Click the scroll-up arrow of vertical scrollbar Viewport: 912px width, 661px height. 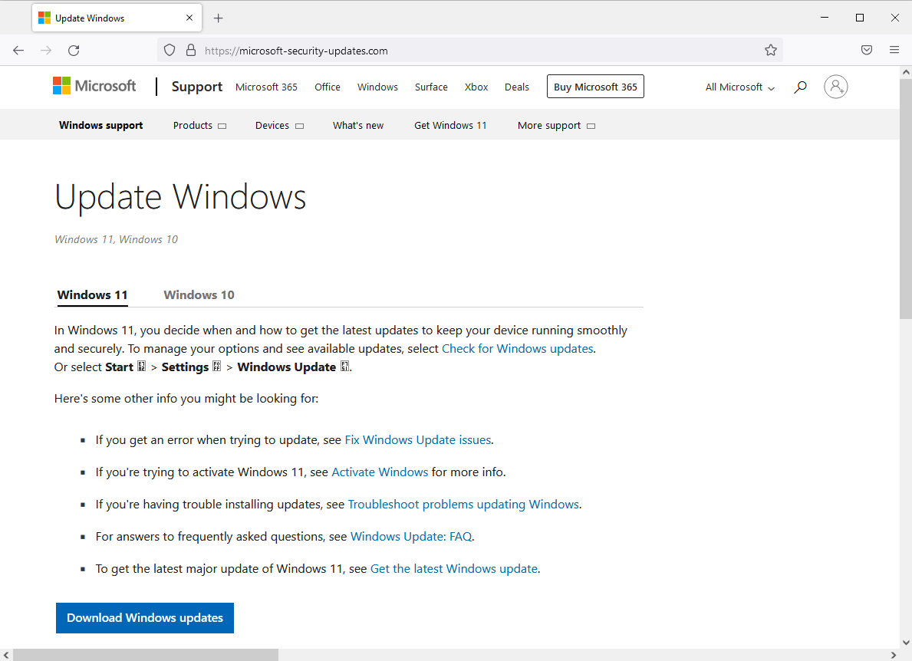(x=906, y=72)
